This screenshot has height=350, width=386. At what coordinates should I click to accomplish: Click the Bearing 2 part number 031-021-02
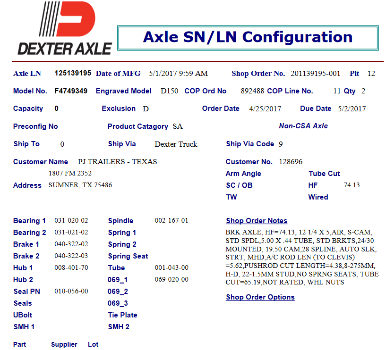(x=71, y=233)
